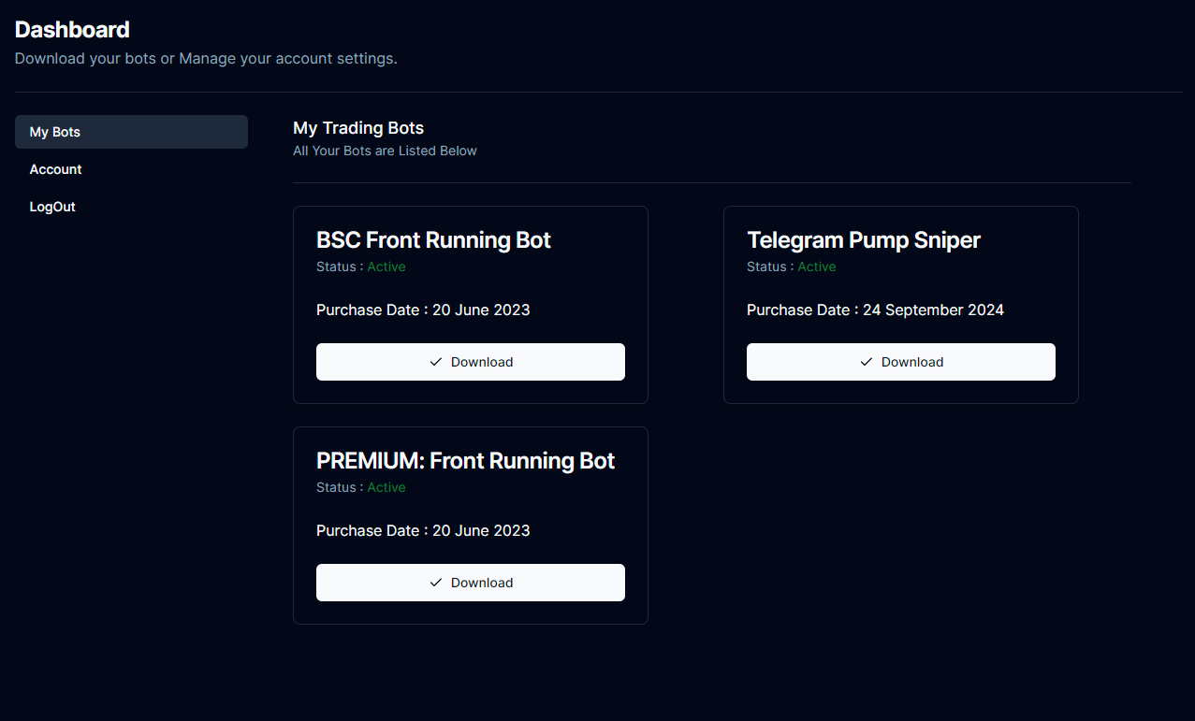This screenshot has width=1195, height=721.
Task: Click the Telegram Pump Sniper title
Action: coord(864,240)
